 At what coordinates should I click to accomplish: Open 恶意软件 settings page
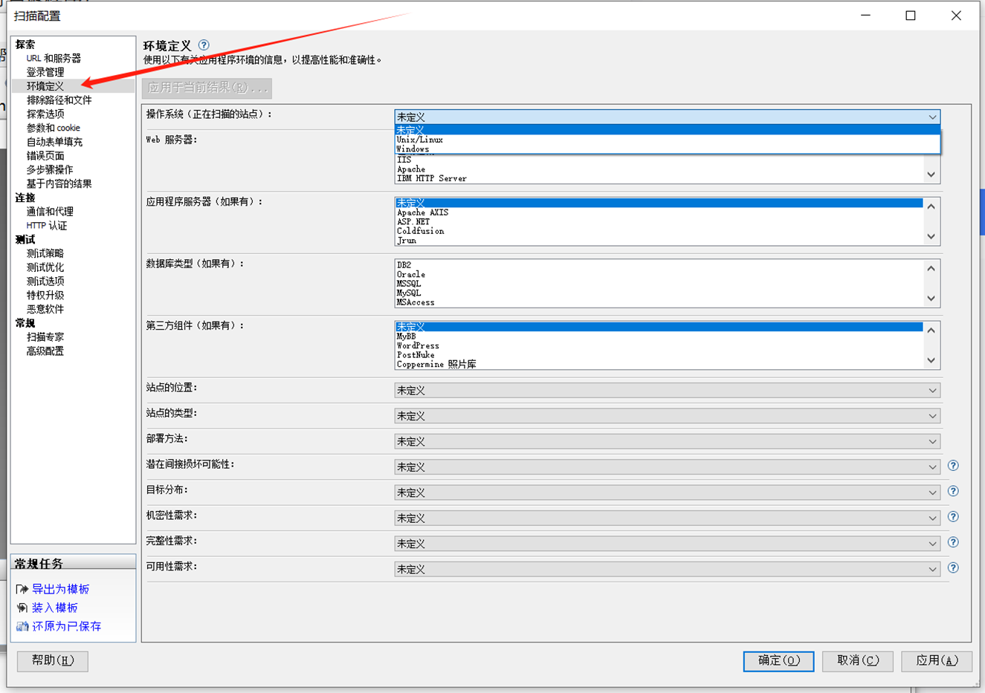pyautogui.click(x=45, y=309)
